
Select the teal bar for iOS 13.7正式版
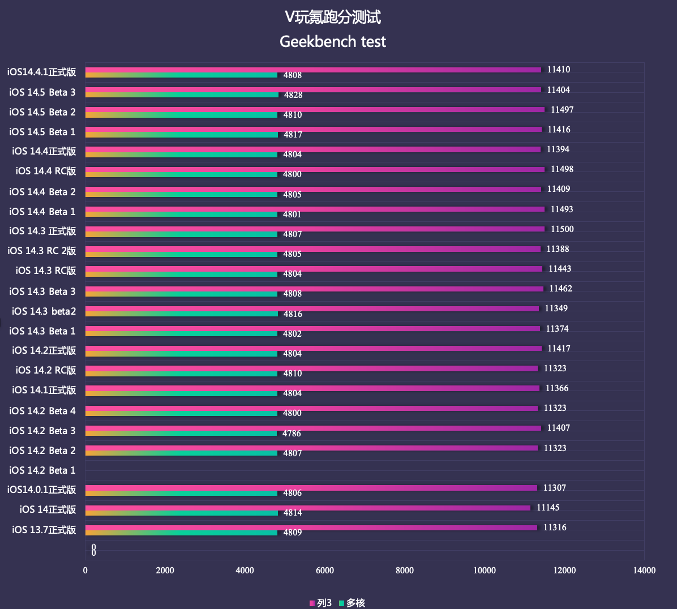pyautogui.click(x=181, y=533)
